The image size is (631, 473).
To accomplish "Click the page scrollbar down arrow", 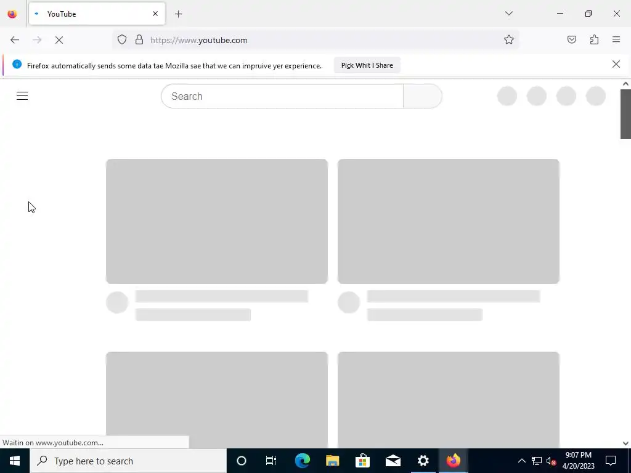I will [625, 443].
